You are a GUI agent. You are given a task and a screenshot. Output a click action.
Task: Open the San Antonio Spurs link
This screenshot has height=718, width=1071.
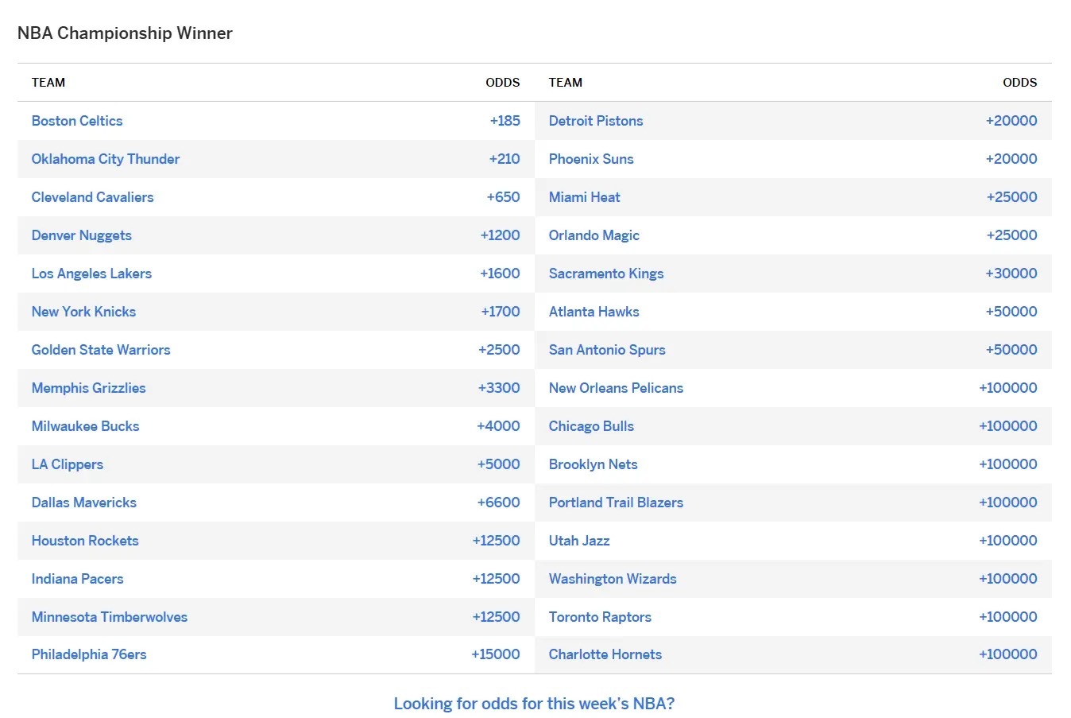(x=607, y=350)
